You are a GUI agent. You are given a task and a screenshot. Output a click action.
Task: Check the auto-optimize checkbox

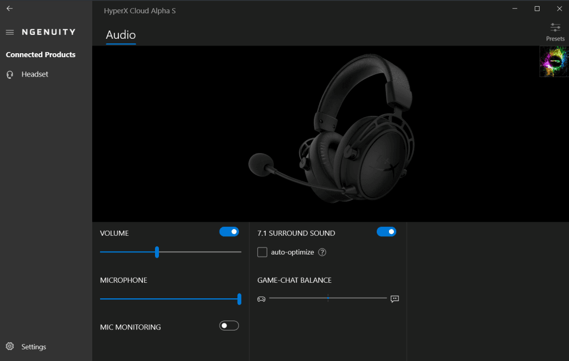coord(262,252)
